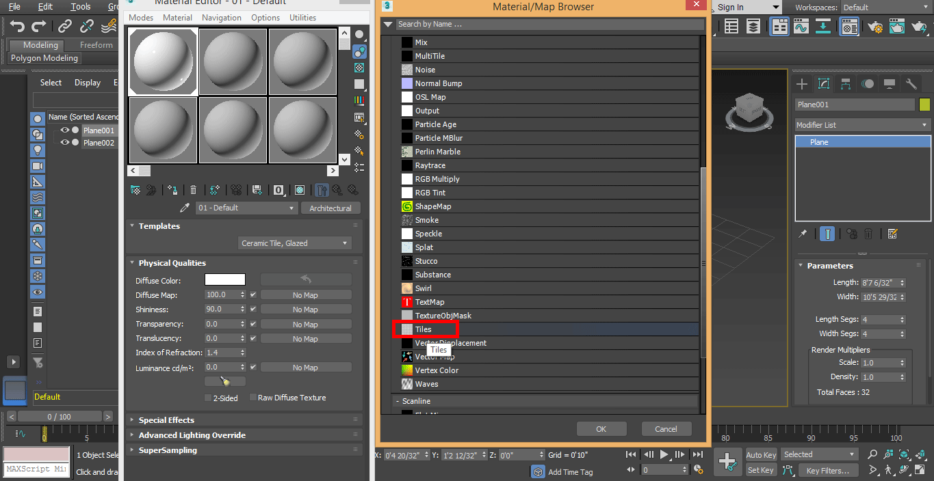Click the Toggle Scene Explorer icon
This screenshot has width=934, height=481.
[731, 27]
